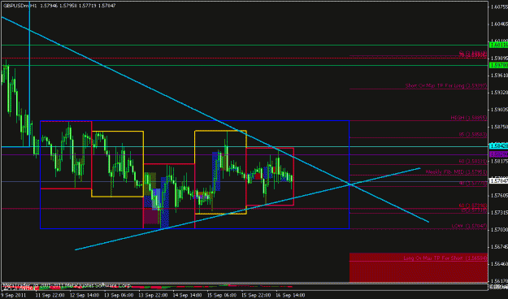Click the 'Weekly Fib. MID (1.57951)' label

pos(456,171)
